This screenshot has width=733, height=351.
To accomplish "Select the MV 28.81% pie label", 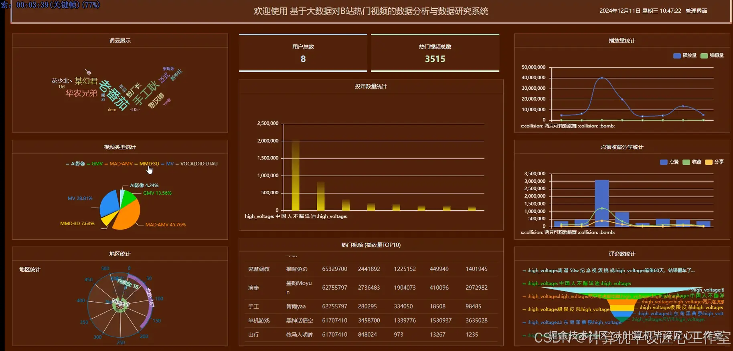I will pyautogui.click(x=80, y=198).
